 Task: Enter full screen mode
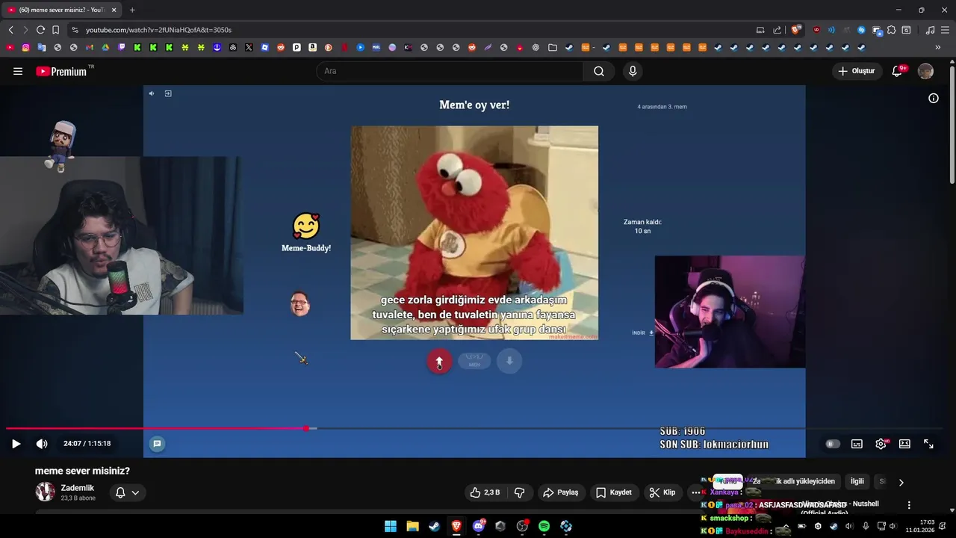(x=928, y=444)
